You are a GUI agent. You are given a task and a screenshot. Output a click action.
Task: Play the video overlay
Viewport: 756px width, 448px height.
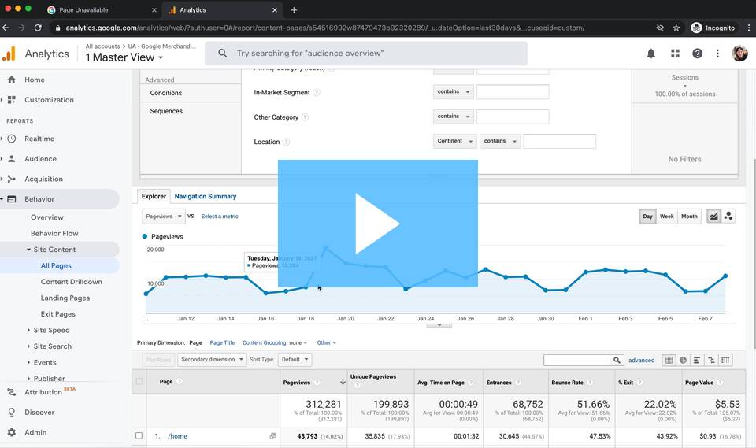[377, 224]
